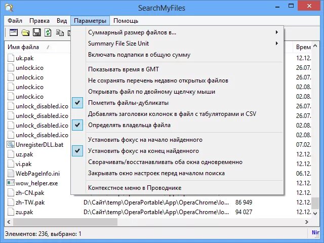Uncheck Установить фокус на конец найденного

coord(177,151)
